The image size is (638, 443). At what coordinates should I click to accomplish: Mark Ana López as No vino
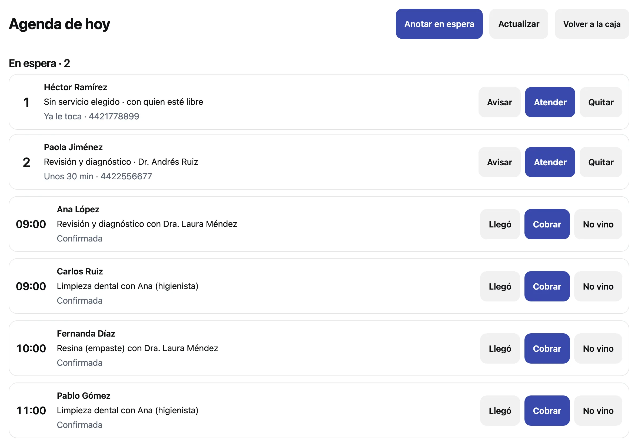point(598,224)
